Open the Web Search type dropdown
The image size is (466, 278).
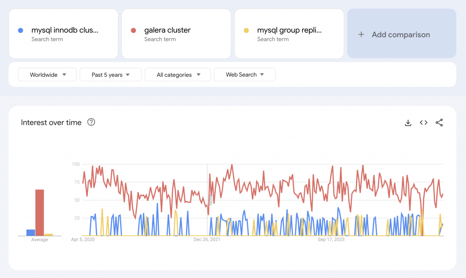[x=245, y=74]
